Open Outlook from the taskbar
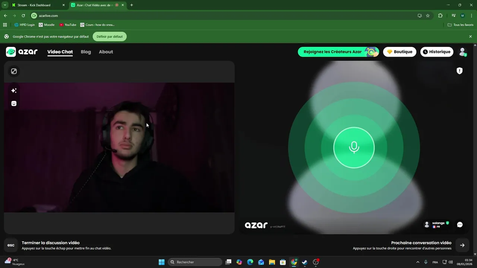Screen dimensions: 477x268 [261, 262]
